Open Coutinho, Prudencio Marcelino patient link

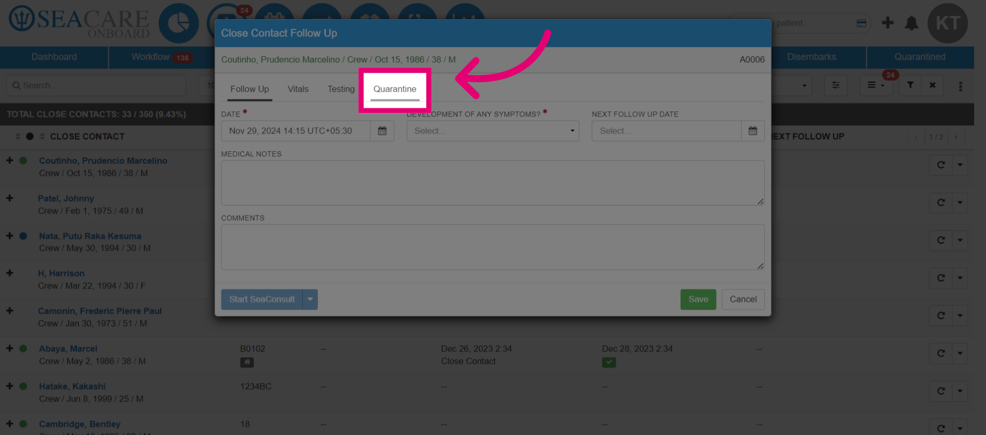tap(103, 161)
